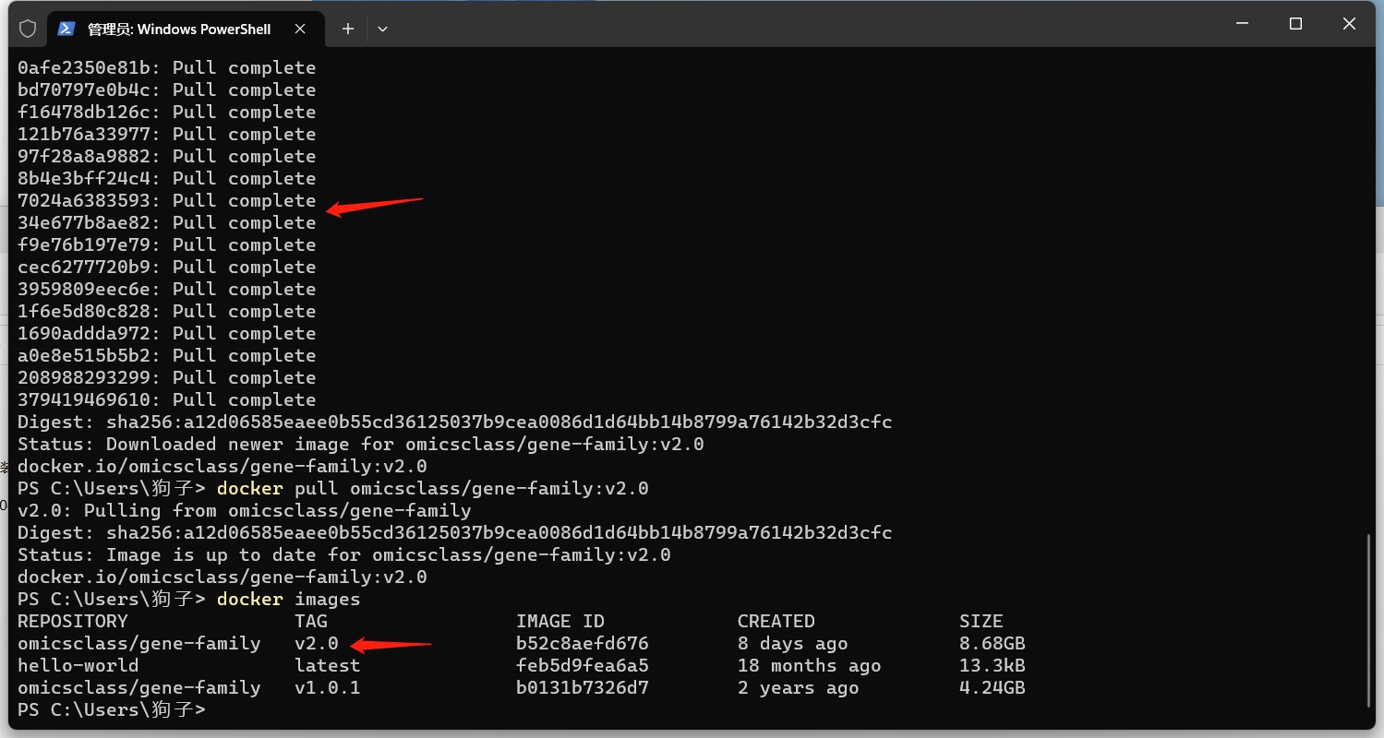Click the 1f6e5d80c828: Pull complete line

[x=166, y=312]
